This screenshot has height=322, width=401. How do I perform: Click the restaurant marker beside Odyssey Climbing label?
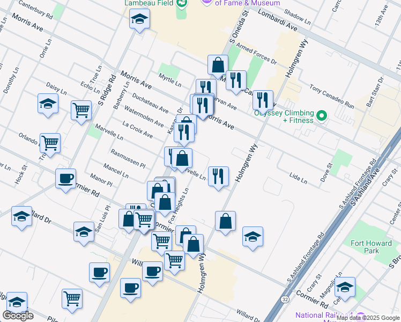click(x=263, y=102)
